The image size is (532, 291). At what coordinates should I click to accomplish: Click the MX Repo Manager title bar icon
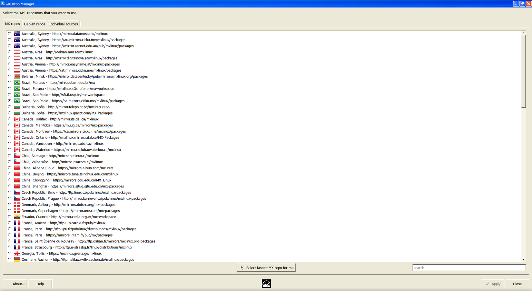tap(3, 4)
